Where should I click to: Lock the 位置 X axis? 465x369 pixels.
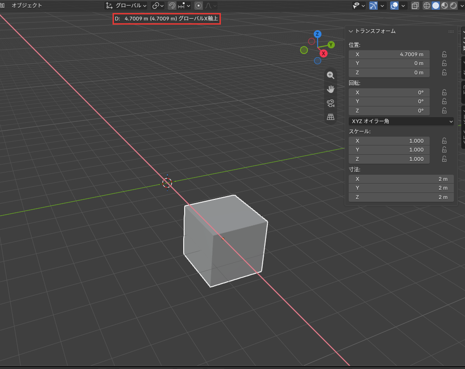click(x=444, y=54)
